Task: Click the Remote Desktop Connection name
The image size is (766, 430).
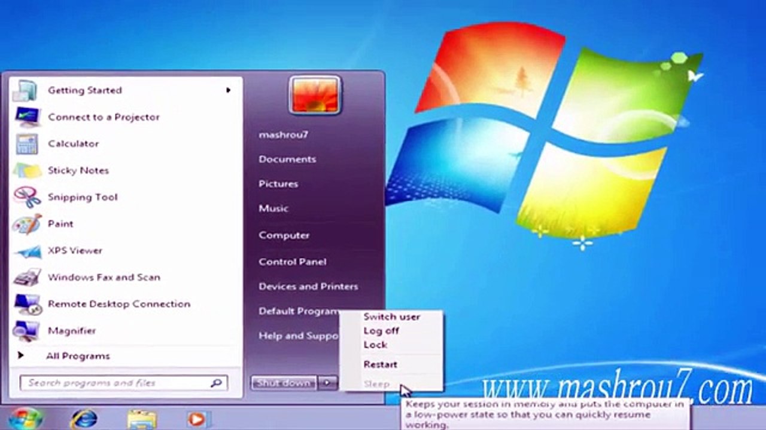Action: [x=119, y=304]
